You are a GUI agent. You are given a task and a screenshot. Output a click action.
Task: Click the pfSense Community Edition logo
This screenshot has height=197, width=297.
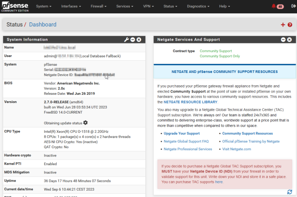pos(16,6)
